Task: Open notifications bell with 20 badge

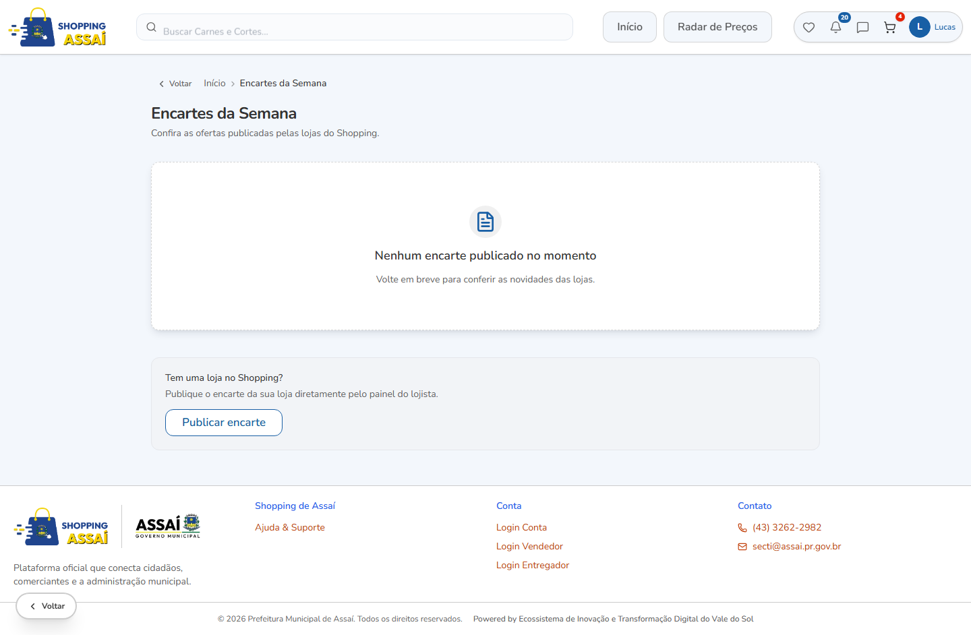Action: (x=835, y=28)
